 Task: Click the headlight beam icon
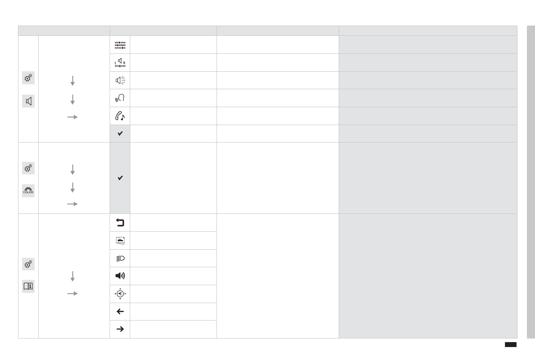[x=120, y=258]
